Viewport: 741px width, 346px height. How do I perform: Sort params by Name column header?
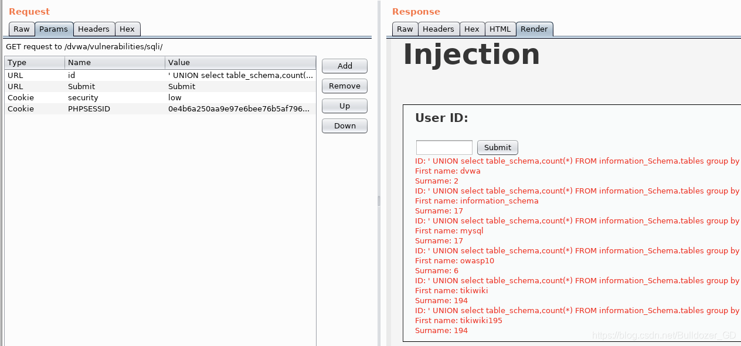point(115,62)
